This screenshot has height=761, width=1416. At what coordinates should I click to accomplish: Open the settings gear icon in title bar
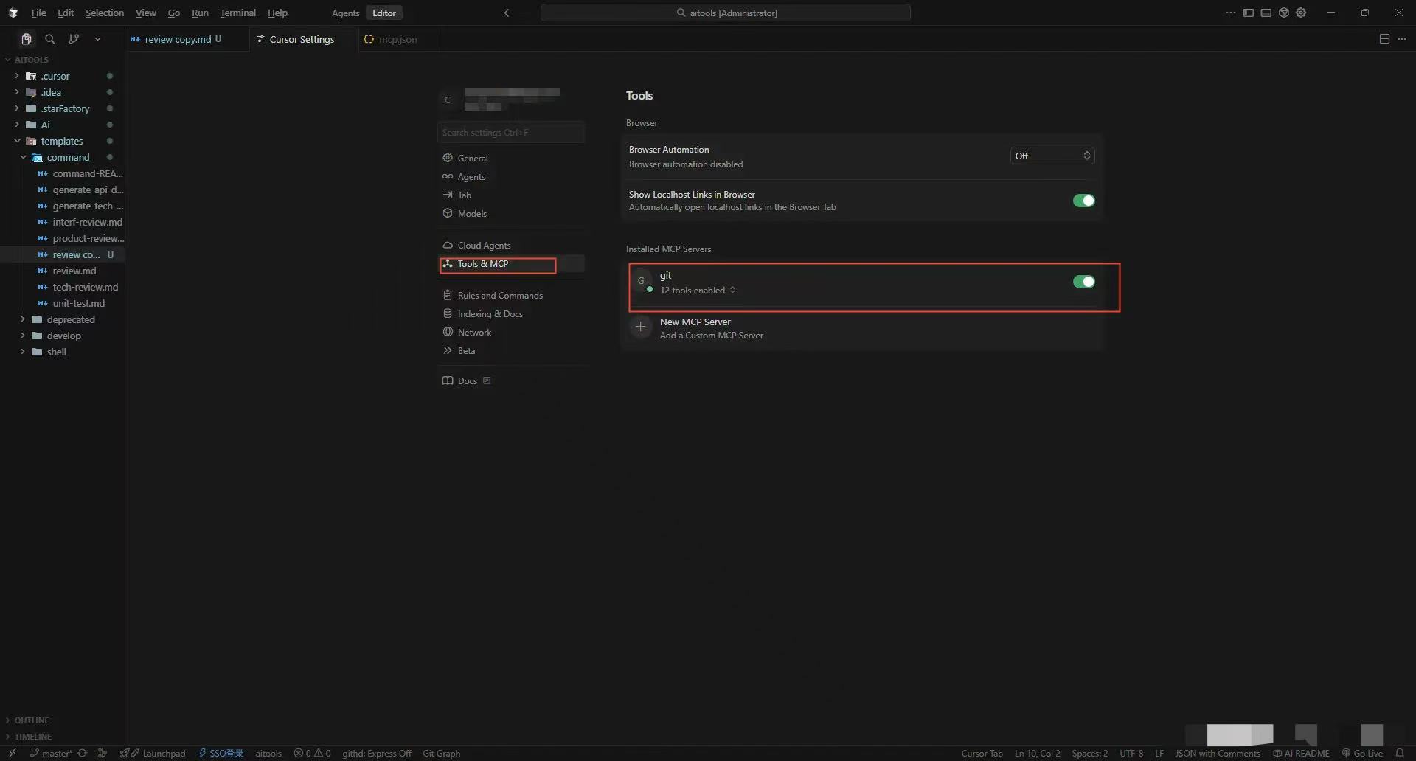[x=1301, y=13]
